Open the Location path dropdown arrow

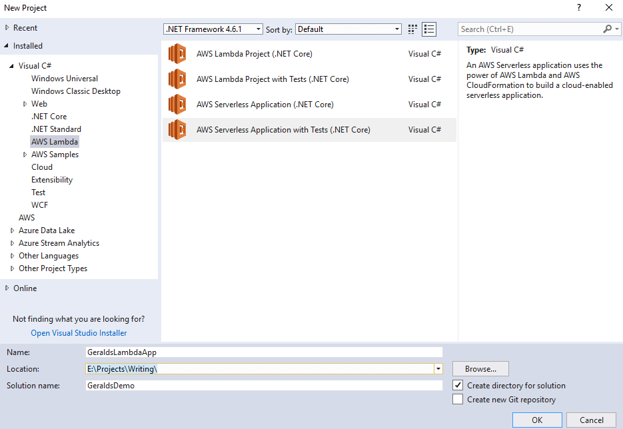click(438, 368)
